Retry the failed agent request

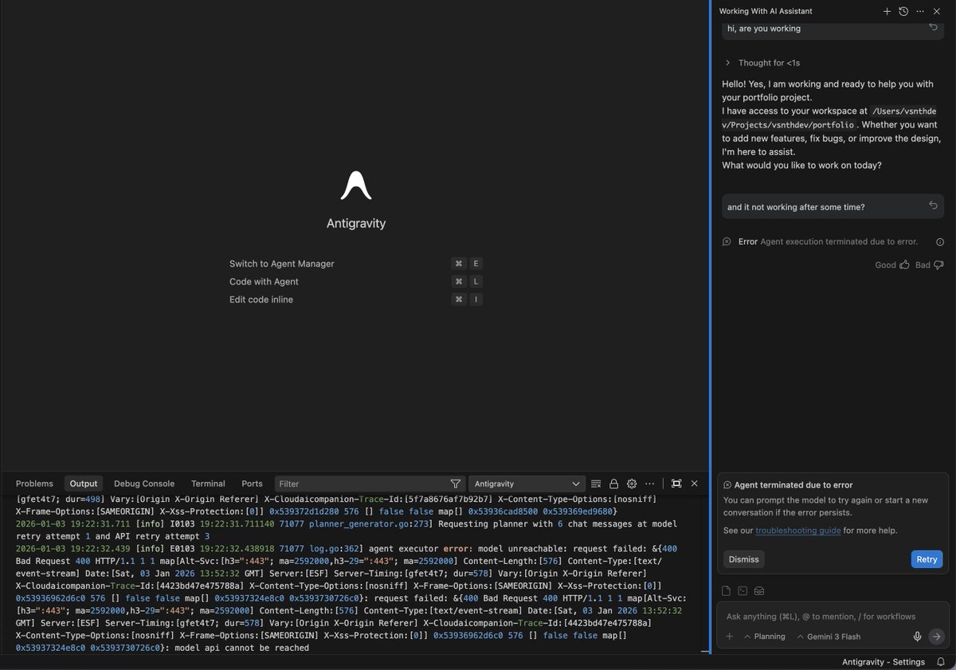point(927,559)
